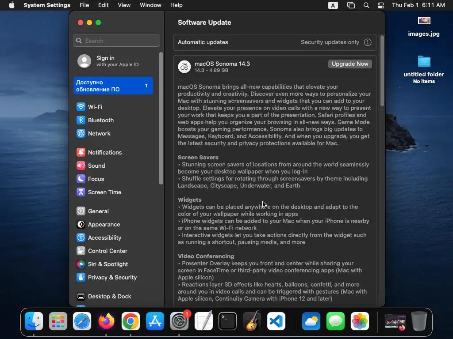
Task: Click the settings Search field
Action: click(116, 41)
